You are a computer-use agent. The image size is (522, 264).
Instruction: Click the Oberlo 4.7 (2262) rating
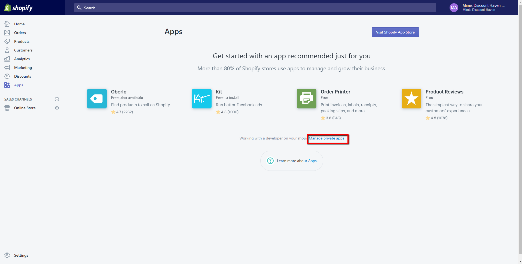[x=122, y=112]
